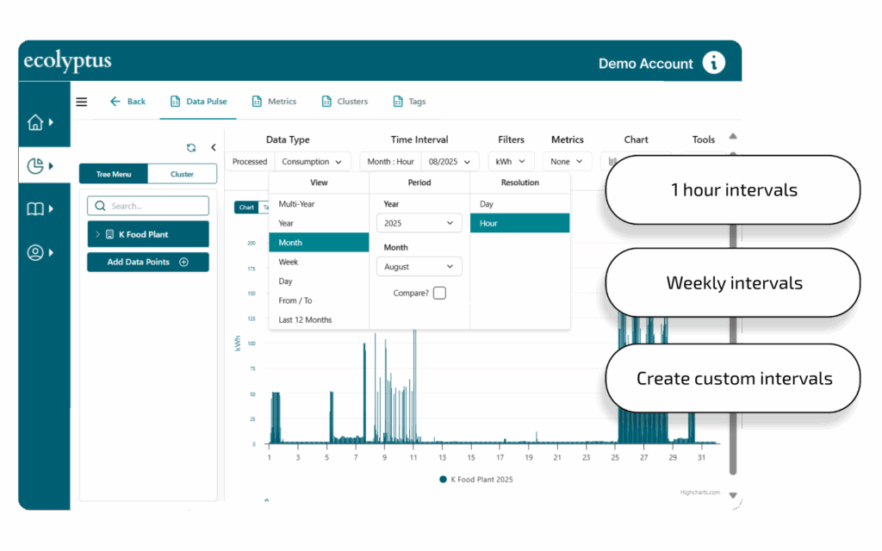
Task: Open the hamburger menu icon
Action: (82, 102)
